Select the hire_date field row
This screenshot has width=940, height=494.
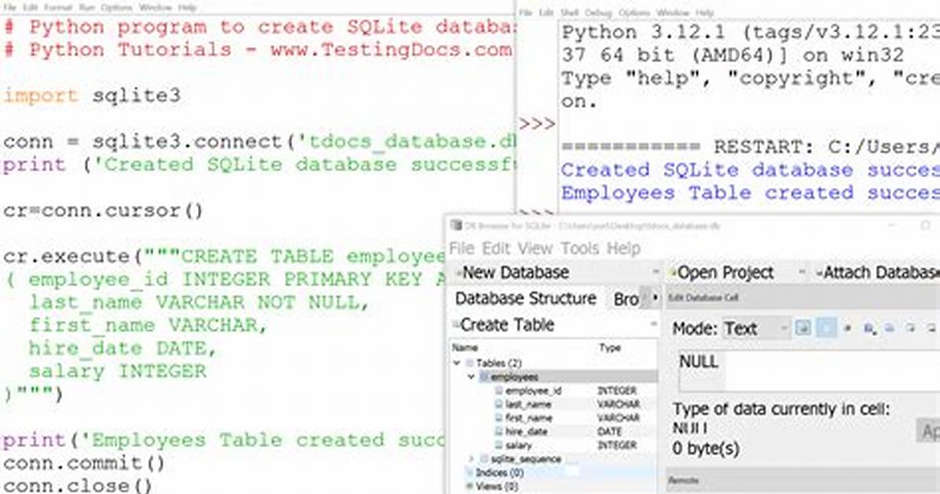coord(553,432)
